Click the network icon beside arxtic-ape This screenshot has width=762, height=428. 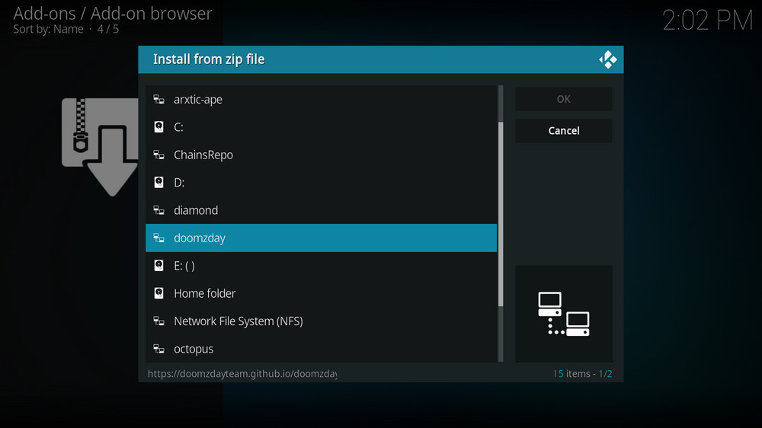pos(158,100)
